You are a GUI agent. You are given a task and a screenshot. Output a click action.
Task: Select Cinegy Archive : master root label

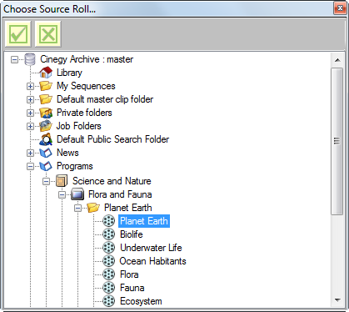[87, 59]
